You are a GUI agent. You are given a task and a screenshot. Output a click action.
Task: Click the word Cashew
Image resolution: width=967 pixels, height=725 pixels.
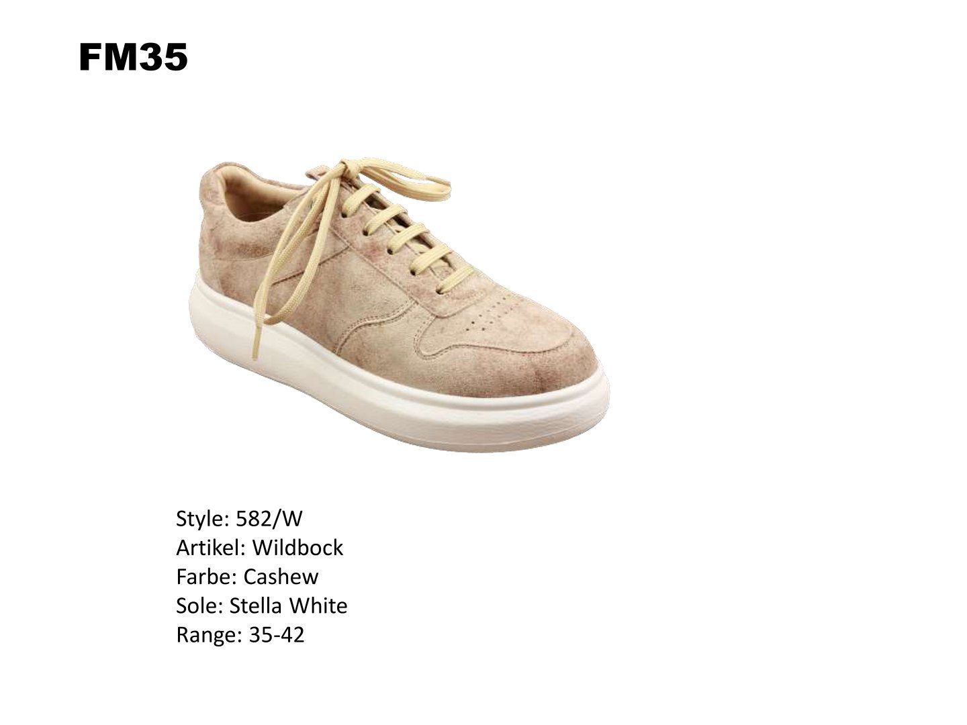[281, 577]
